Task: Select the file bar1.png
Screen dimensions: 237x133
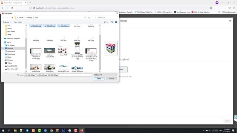Action: tap(77, 26)
